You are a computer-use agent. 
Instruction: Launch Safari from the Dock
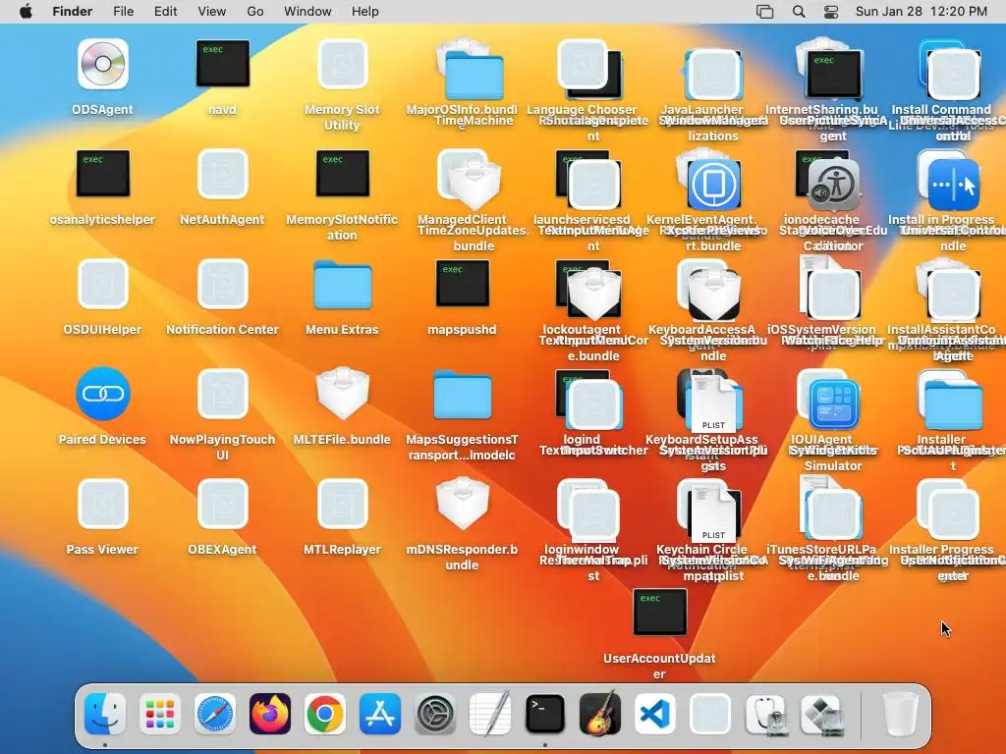coord(215,714)
